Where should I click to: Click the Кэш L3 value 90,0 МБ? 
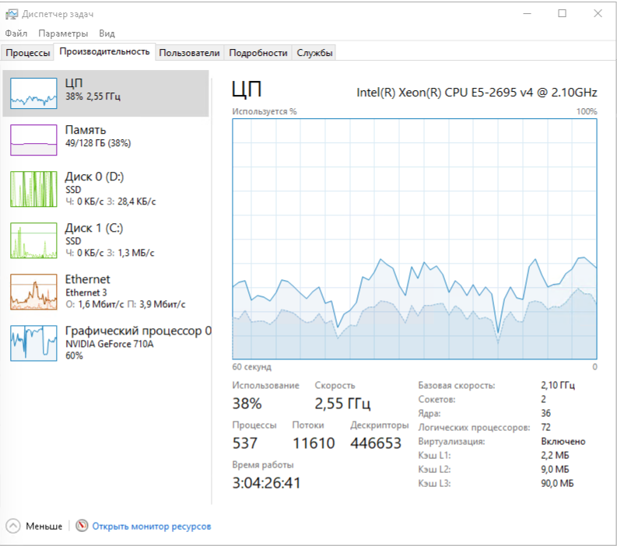(x=557, y=483)
